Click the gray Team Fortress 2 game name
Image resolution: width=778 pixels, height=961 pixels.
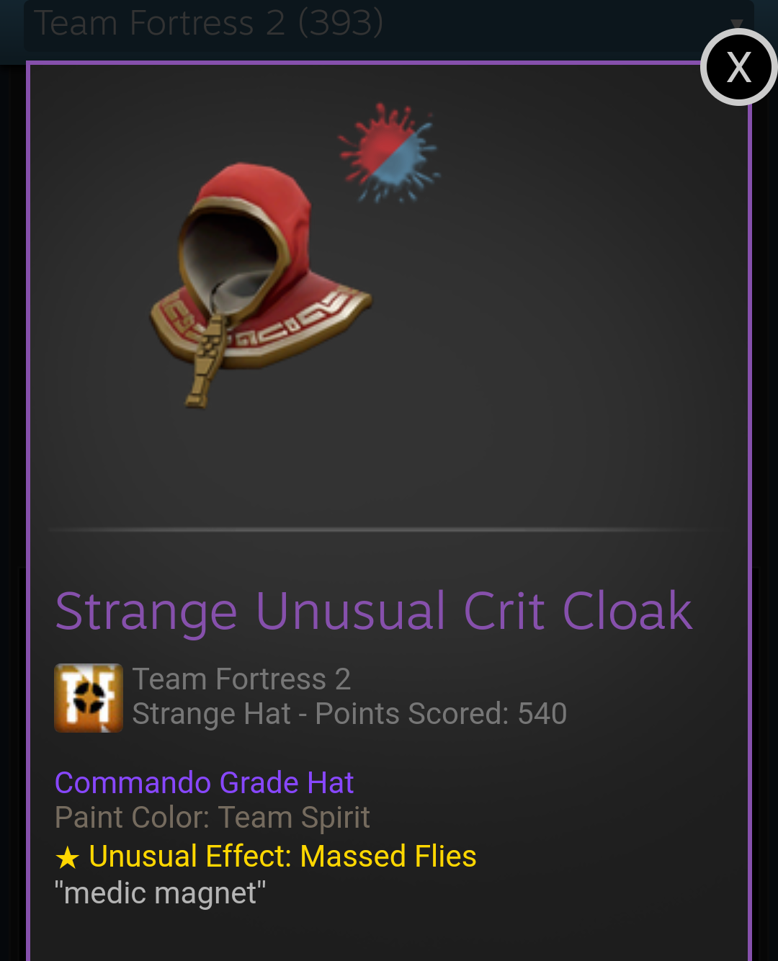click(241, 679)
